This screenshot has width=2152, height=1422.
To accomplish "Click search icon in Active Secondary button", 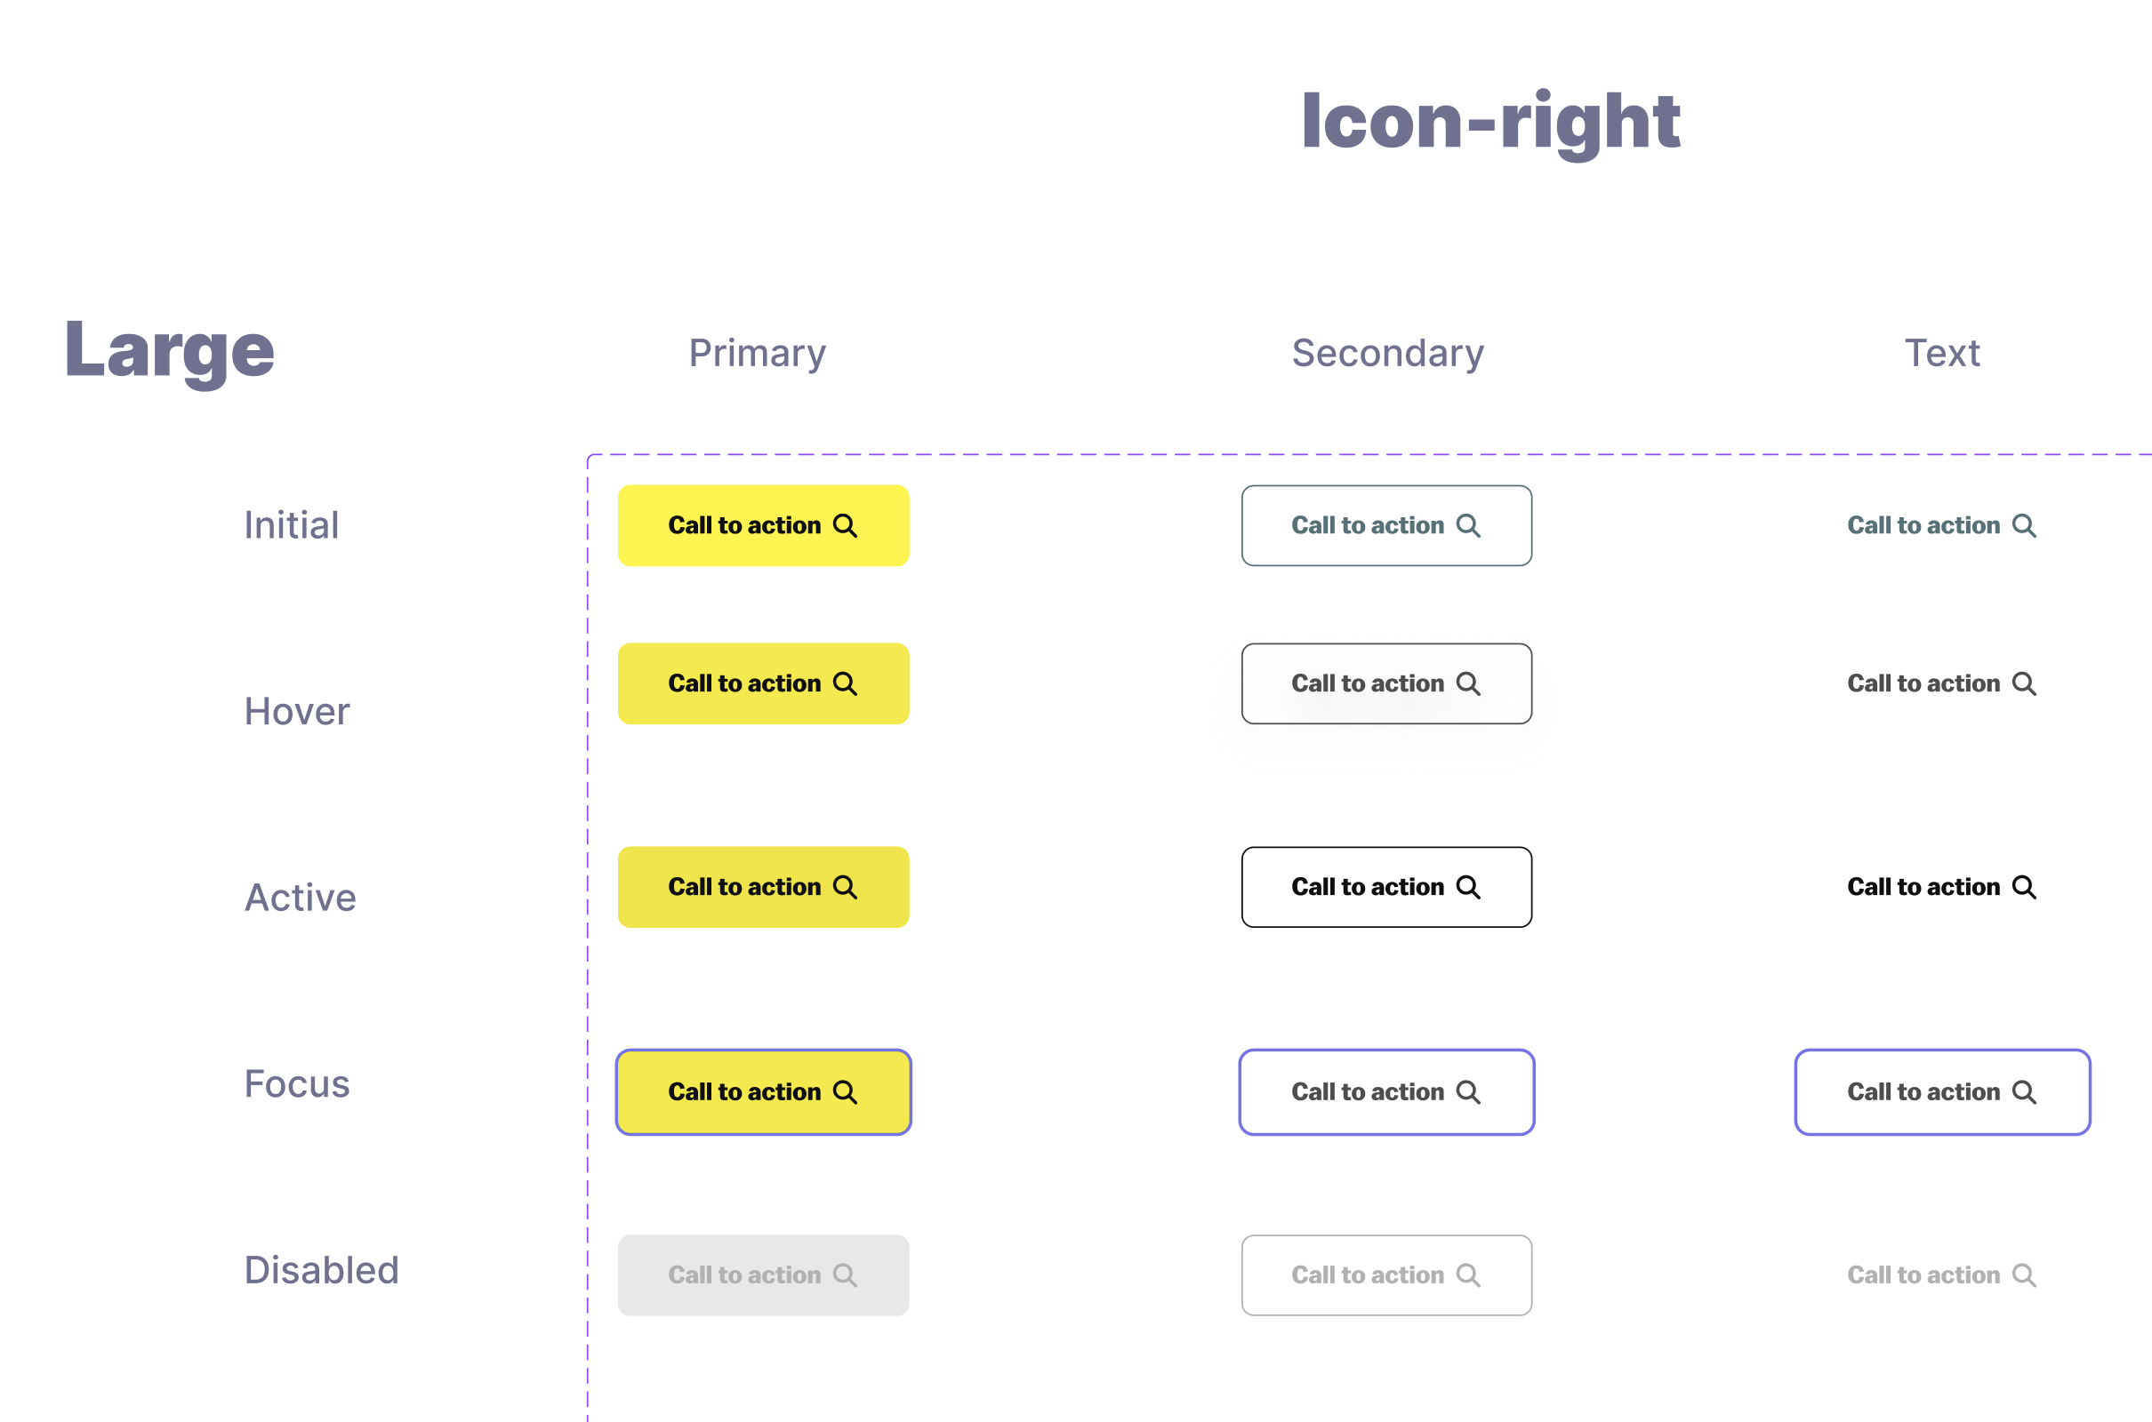I will (x=1468, y=887).
